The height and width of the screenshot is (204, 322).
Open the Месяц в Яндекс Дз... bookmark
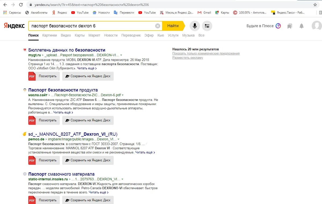(177, 12)
